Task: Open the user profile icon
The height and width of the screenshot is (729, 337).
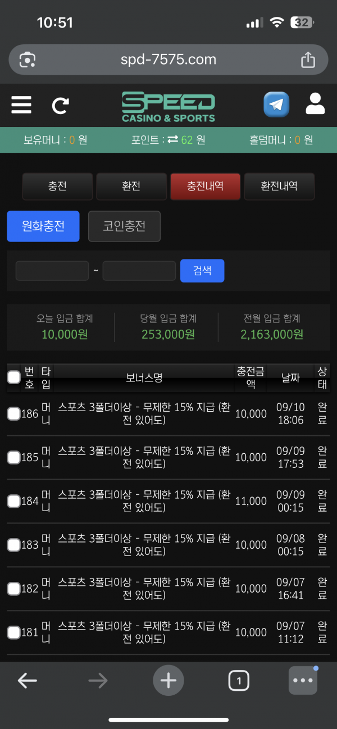Action: click(315, 104)
